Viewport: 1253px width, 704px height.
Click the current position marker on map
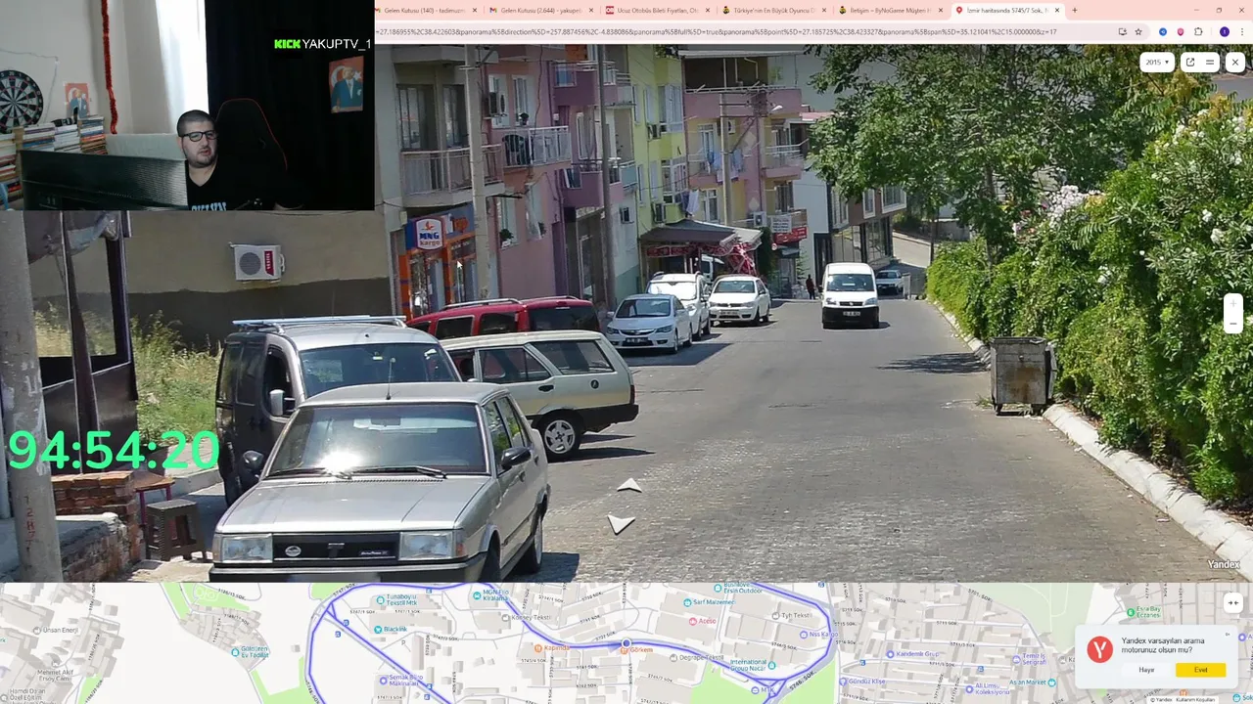pyautogui.click(x=626, y=643)
